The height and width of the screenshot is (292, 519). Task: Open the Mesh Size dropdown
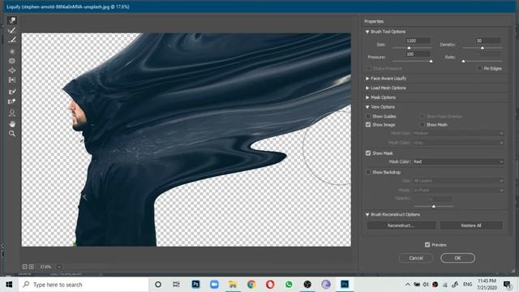458,133
